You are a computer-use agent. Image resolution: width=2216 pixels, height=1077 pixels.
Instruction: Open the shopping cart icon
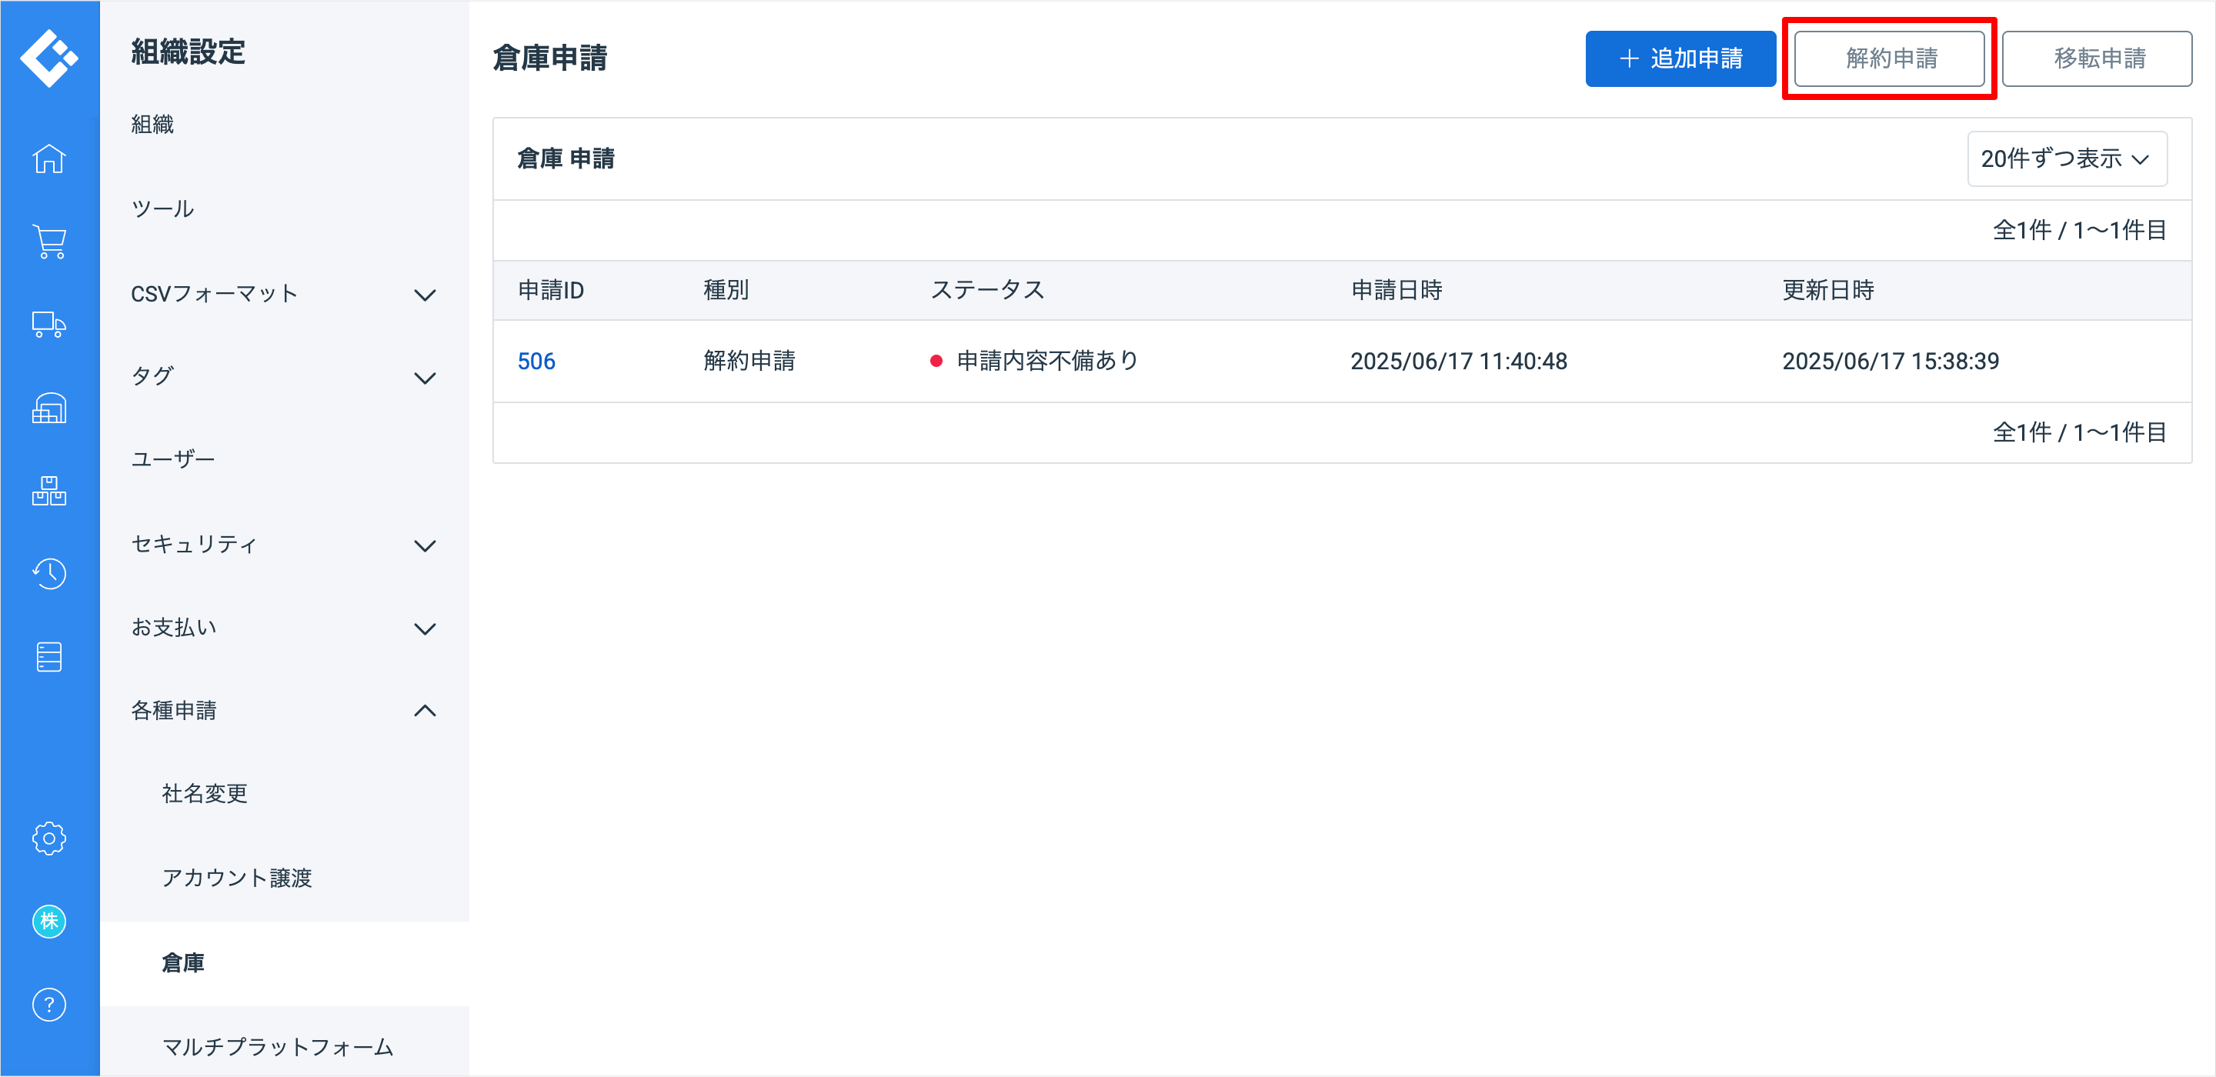49,242
